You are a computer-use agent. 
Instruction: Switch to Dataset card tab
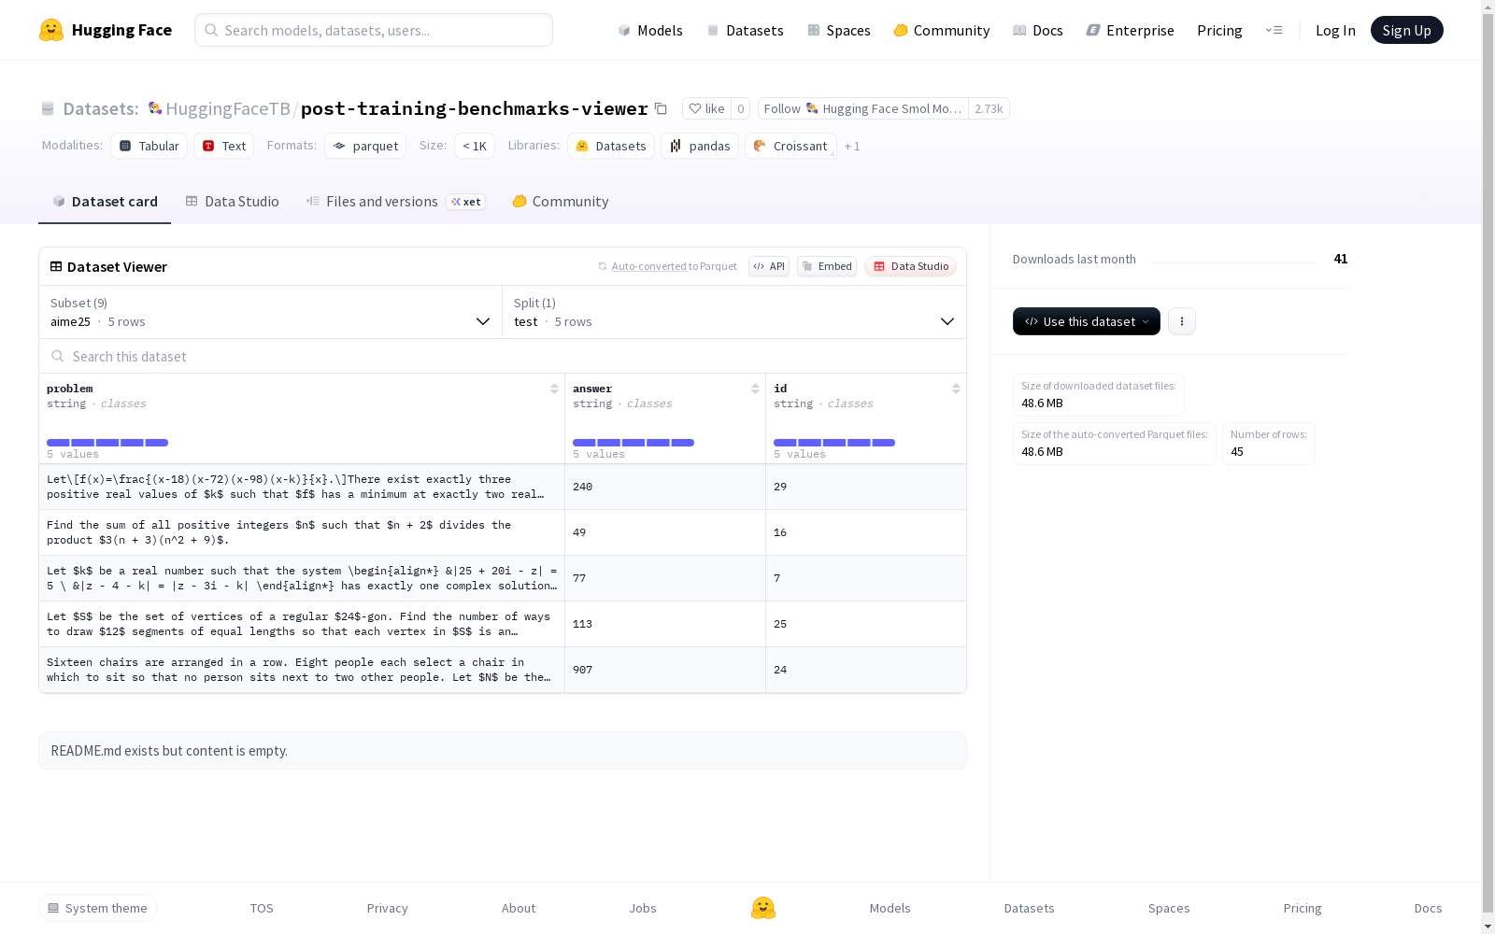tap(105, 201)
